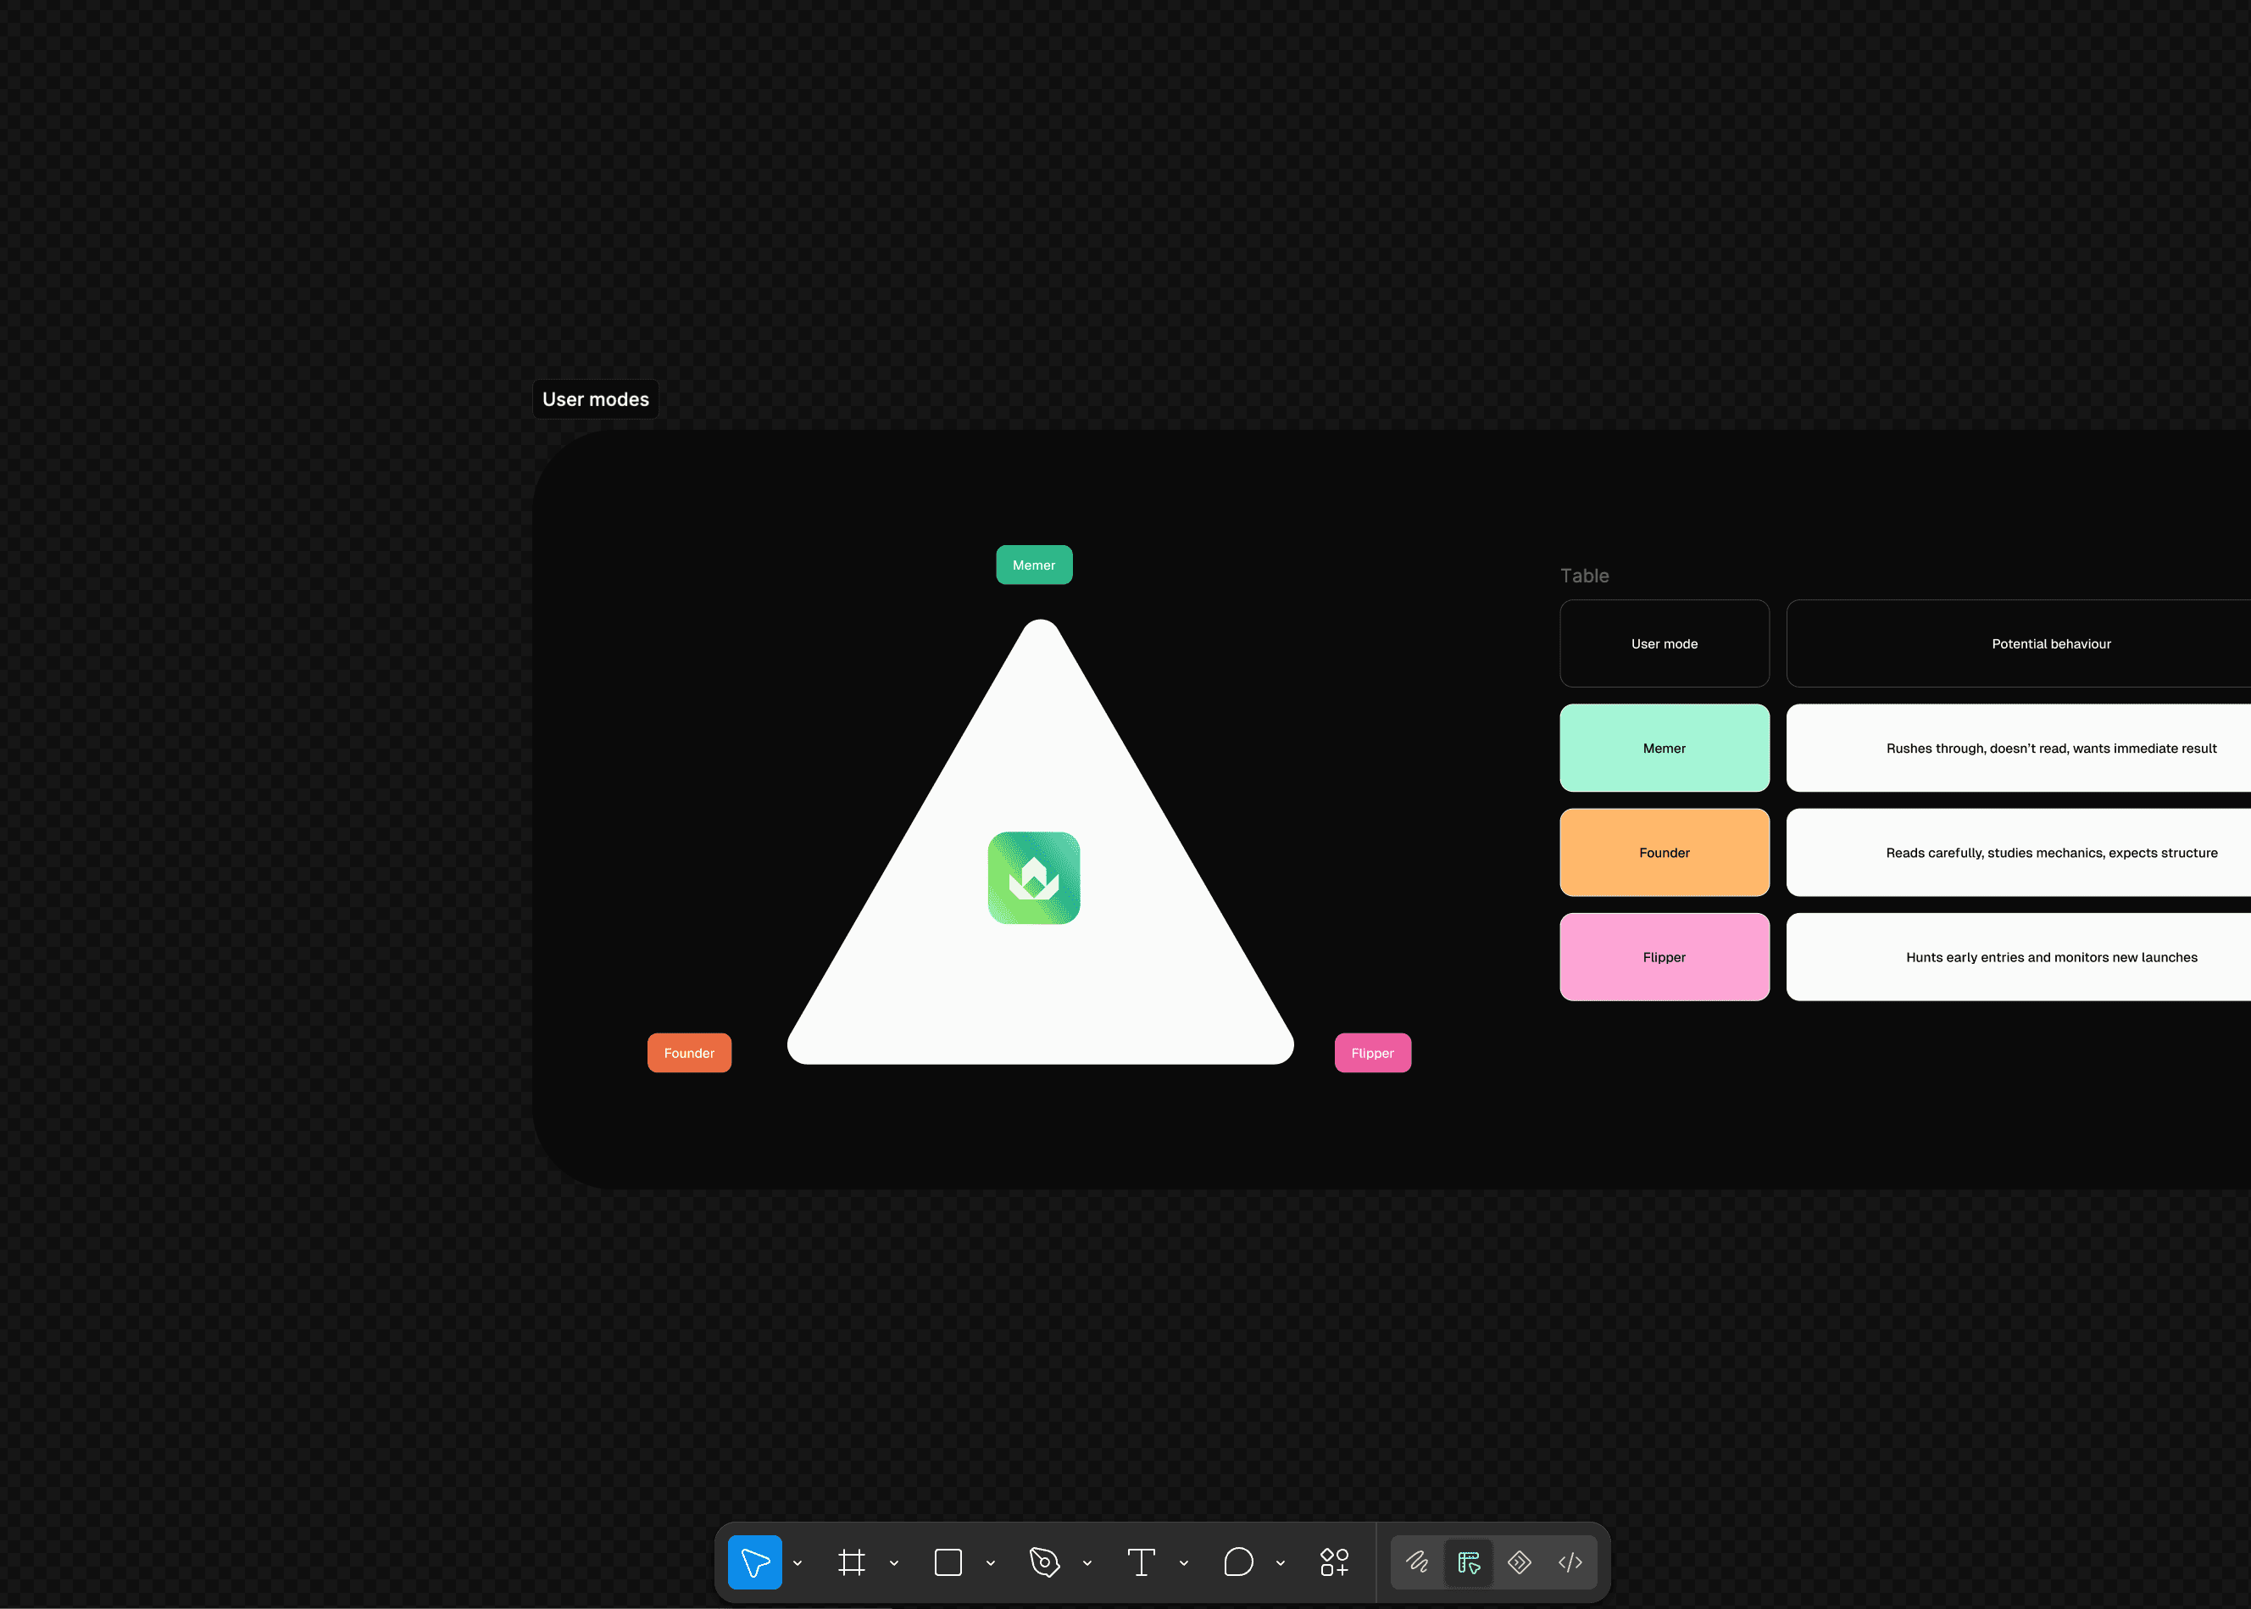This screenshot has height=1609, width=2251.
Task: Switch to Draw mode
Action: tap(1417, 1562)
